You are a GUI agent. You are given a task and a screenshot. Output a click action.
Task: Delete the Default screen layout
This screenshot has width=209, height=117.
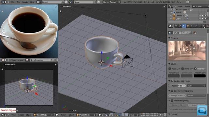click(66, 2)
